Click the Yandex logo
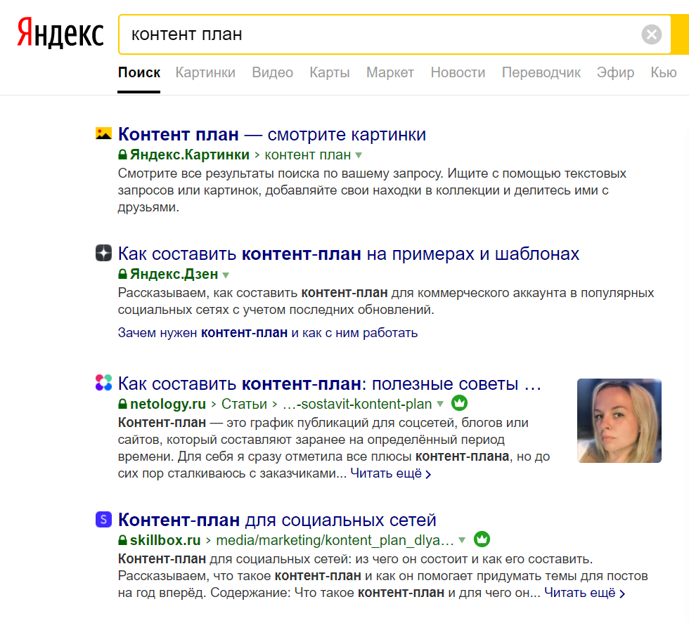Screen dimensions: 689x623 pos(60,34)
